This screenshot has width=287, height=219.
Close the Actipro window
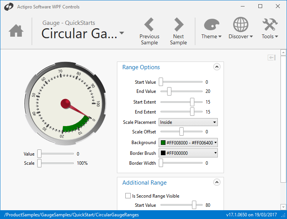click(x=278, y=6)
